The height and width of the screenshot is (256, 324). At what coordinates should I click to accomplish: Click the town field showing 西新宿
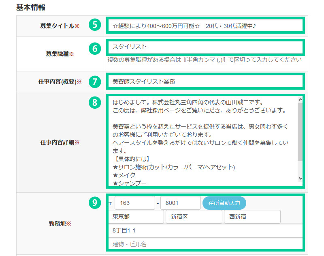(x=252, y=217)
